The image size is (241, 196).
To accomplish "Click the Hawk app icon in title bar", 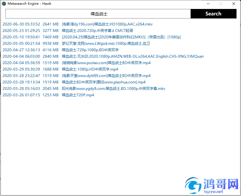I will tap(4, 4).
